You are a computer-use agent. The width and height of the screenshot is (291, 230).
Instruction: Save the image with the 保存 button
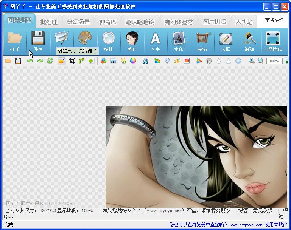[x=38, y=42]
